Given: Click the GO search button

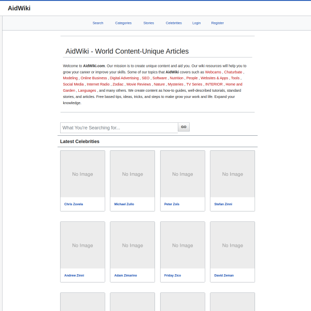Looking at the screenshot, I should coord(183,127).
